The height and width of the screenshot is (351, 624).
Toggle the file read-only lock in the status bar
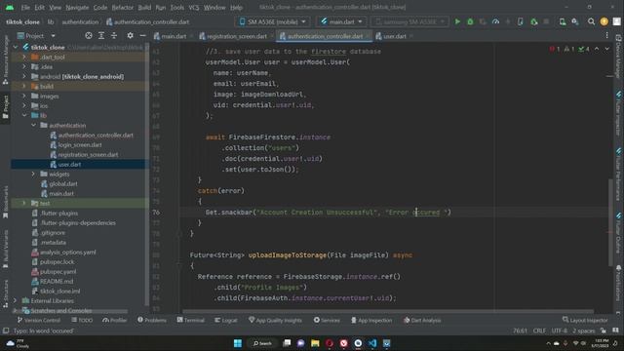pyautogui.click(x=604, y=331)
